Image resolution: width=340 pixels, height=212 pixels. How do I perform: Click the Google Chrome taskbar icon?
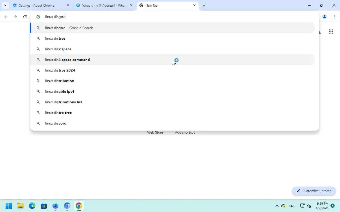click(x=79, y=206)
